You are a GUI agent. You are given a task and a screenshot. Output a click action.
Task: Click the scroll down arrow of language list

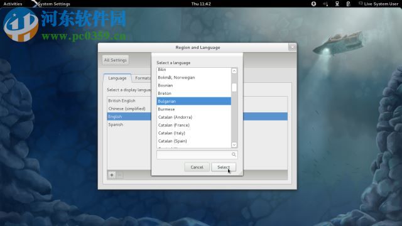click(x=234, y=145)
